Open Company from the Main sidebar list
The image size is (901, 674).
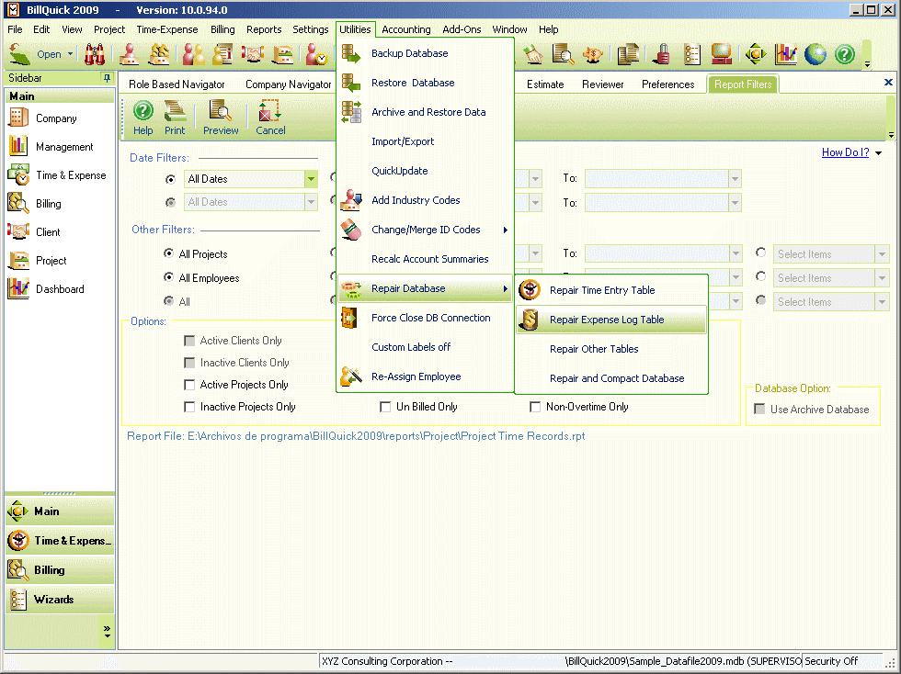[56, 118]
